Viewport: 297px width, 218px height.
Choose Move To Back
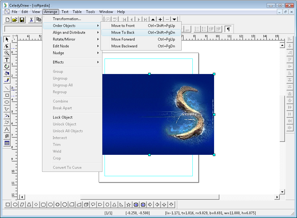(141, 33)
